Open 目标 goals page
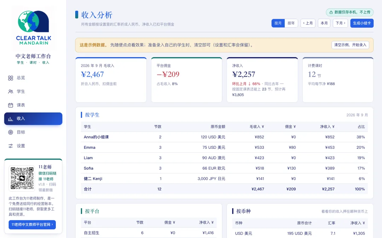Screen dimensions: 382x238 click(x=33, y=132)
